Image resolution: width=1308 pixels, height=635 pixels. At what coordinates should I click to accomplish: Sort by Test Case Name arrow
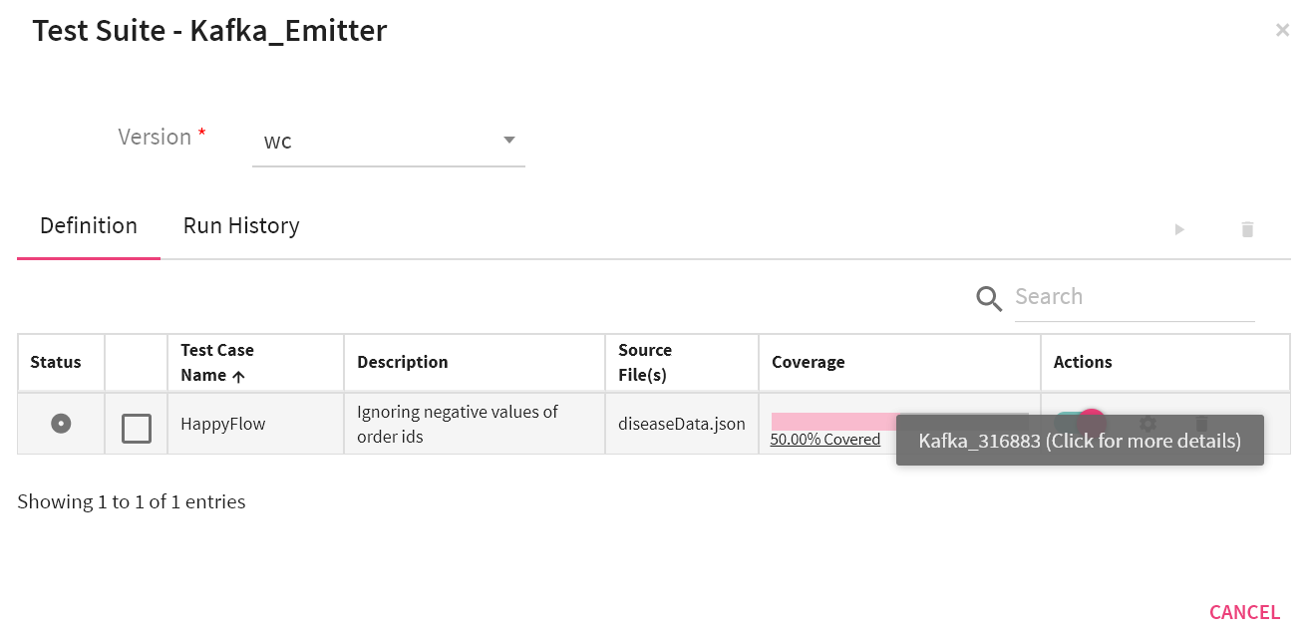click(238, 377)
